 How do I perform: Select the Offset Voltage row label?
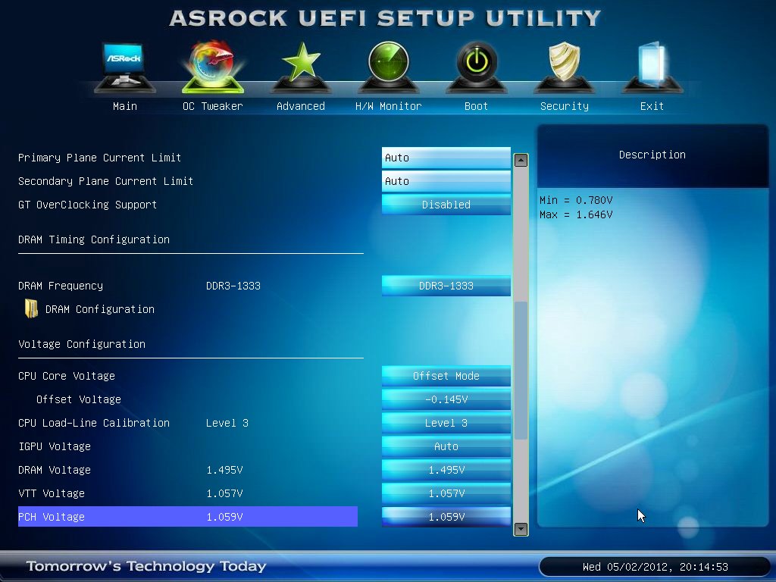click(x=78, y=399)
